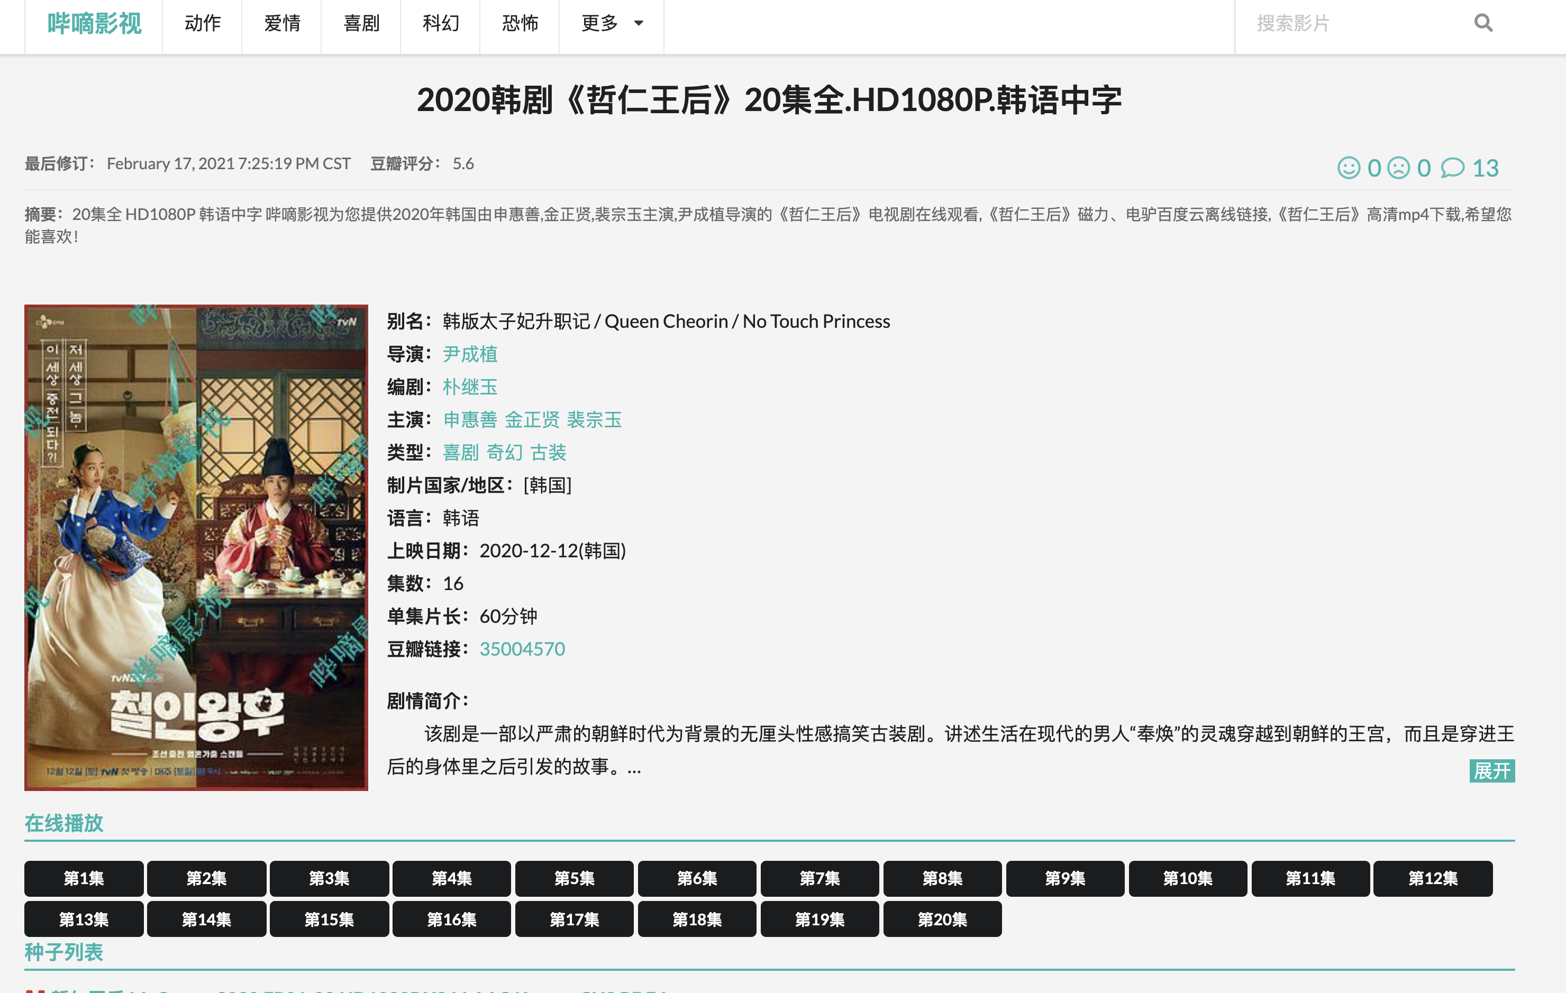Click genre link 古装
This screenshot has height=993, width=1566.
point(548,452)
